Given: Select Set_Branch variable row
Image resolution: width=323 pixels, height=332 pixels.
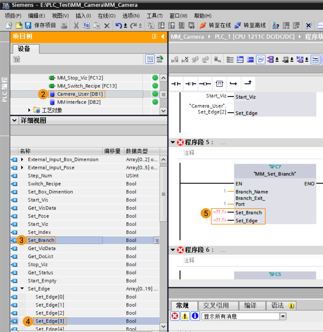Looking at the screenshot, I should pos(85,240).
